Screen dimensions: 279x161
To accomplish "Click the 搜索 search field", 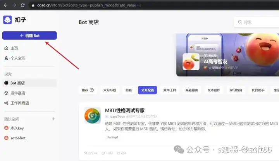I will 256,22.
